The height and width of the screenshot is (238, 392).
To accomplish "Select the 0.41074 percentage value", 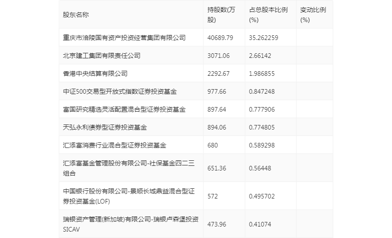I will (x=260, y=224).
